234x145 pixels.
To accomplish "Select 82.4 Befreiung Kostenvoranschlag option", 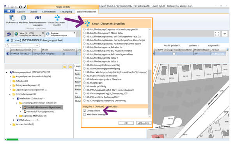I will (85, 65).
